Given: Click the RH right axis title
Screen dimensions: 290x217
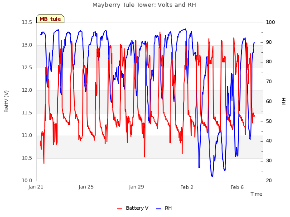Looking at the screenshot, I should pos(284,101).
